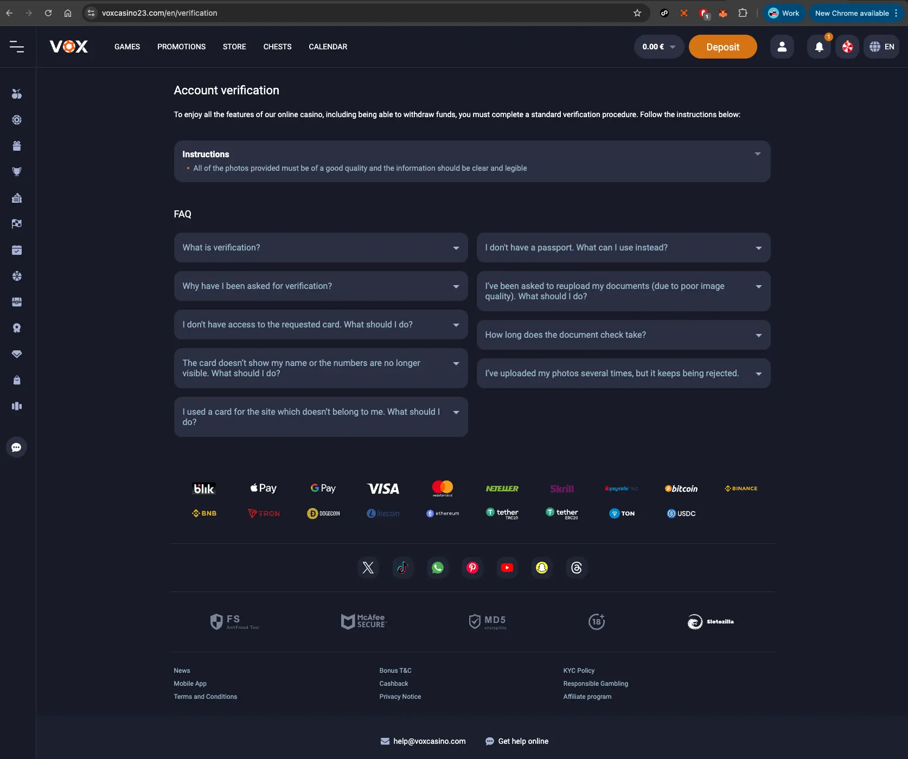Open the EN language selector
Image resolution: width=908 pixels, height=759 pixels.
[x=881, y=47]
